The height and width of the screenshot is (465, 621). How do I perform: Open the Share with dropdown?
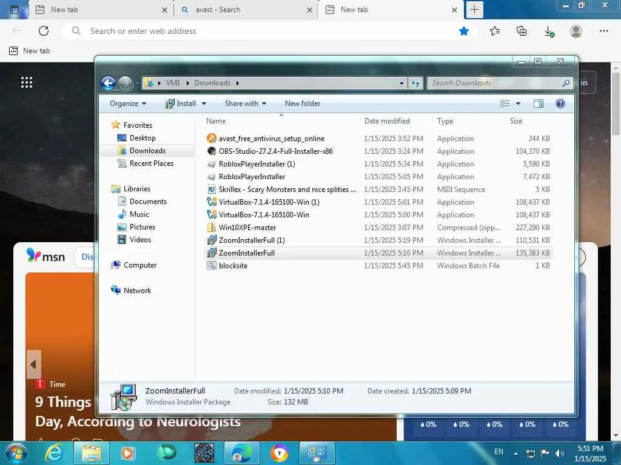tap(245, 104)
